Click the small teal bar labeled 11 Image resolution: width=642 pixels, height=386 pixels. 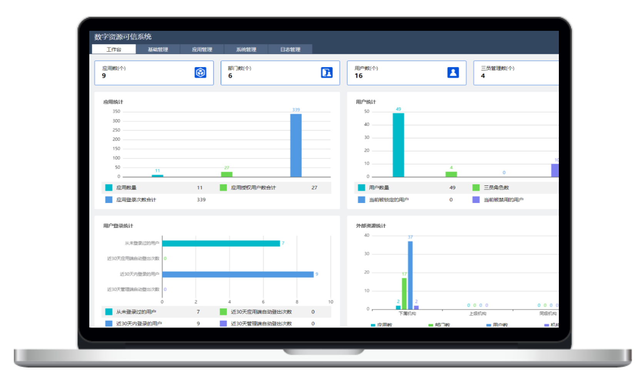[x=157, y=176]
